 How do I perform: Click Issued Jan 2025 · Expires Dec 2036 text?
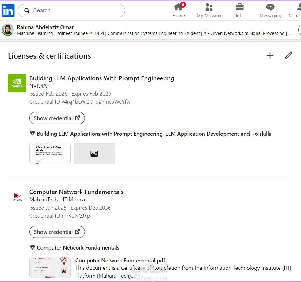coord(70,208)
